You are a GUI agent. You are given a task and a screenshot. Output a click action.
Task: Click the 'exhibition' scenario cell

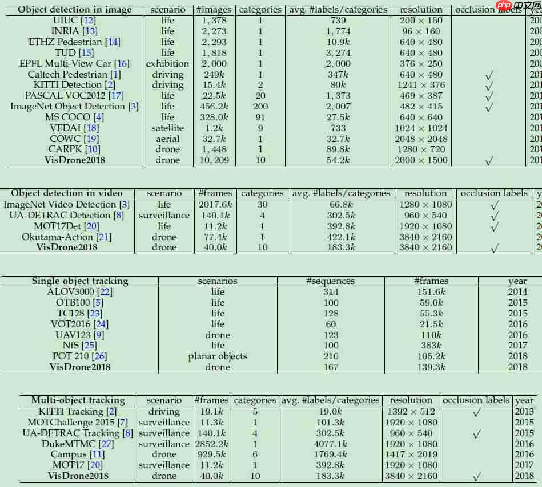[168, 64]
